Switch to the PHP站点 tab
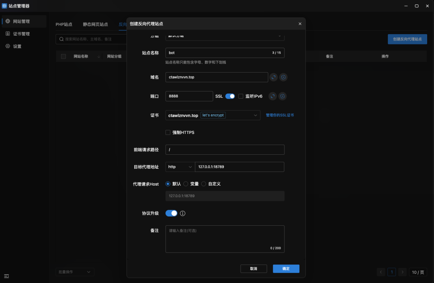The height and width of the screenshot is (283, 434). (64, 24)
